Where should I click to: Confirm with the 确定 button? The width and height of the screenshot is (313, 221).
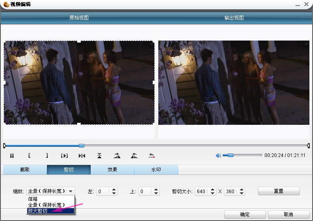245,214
